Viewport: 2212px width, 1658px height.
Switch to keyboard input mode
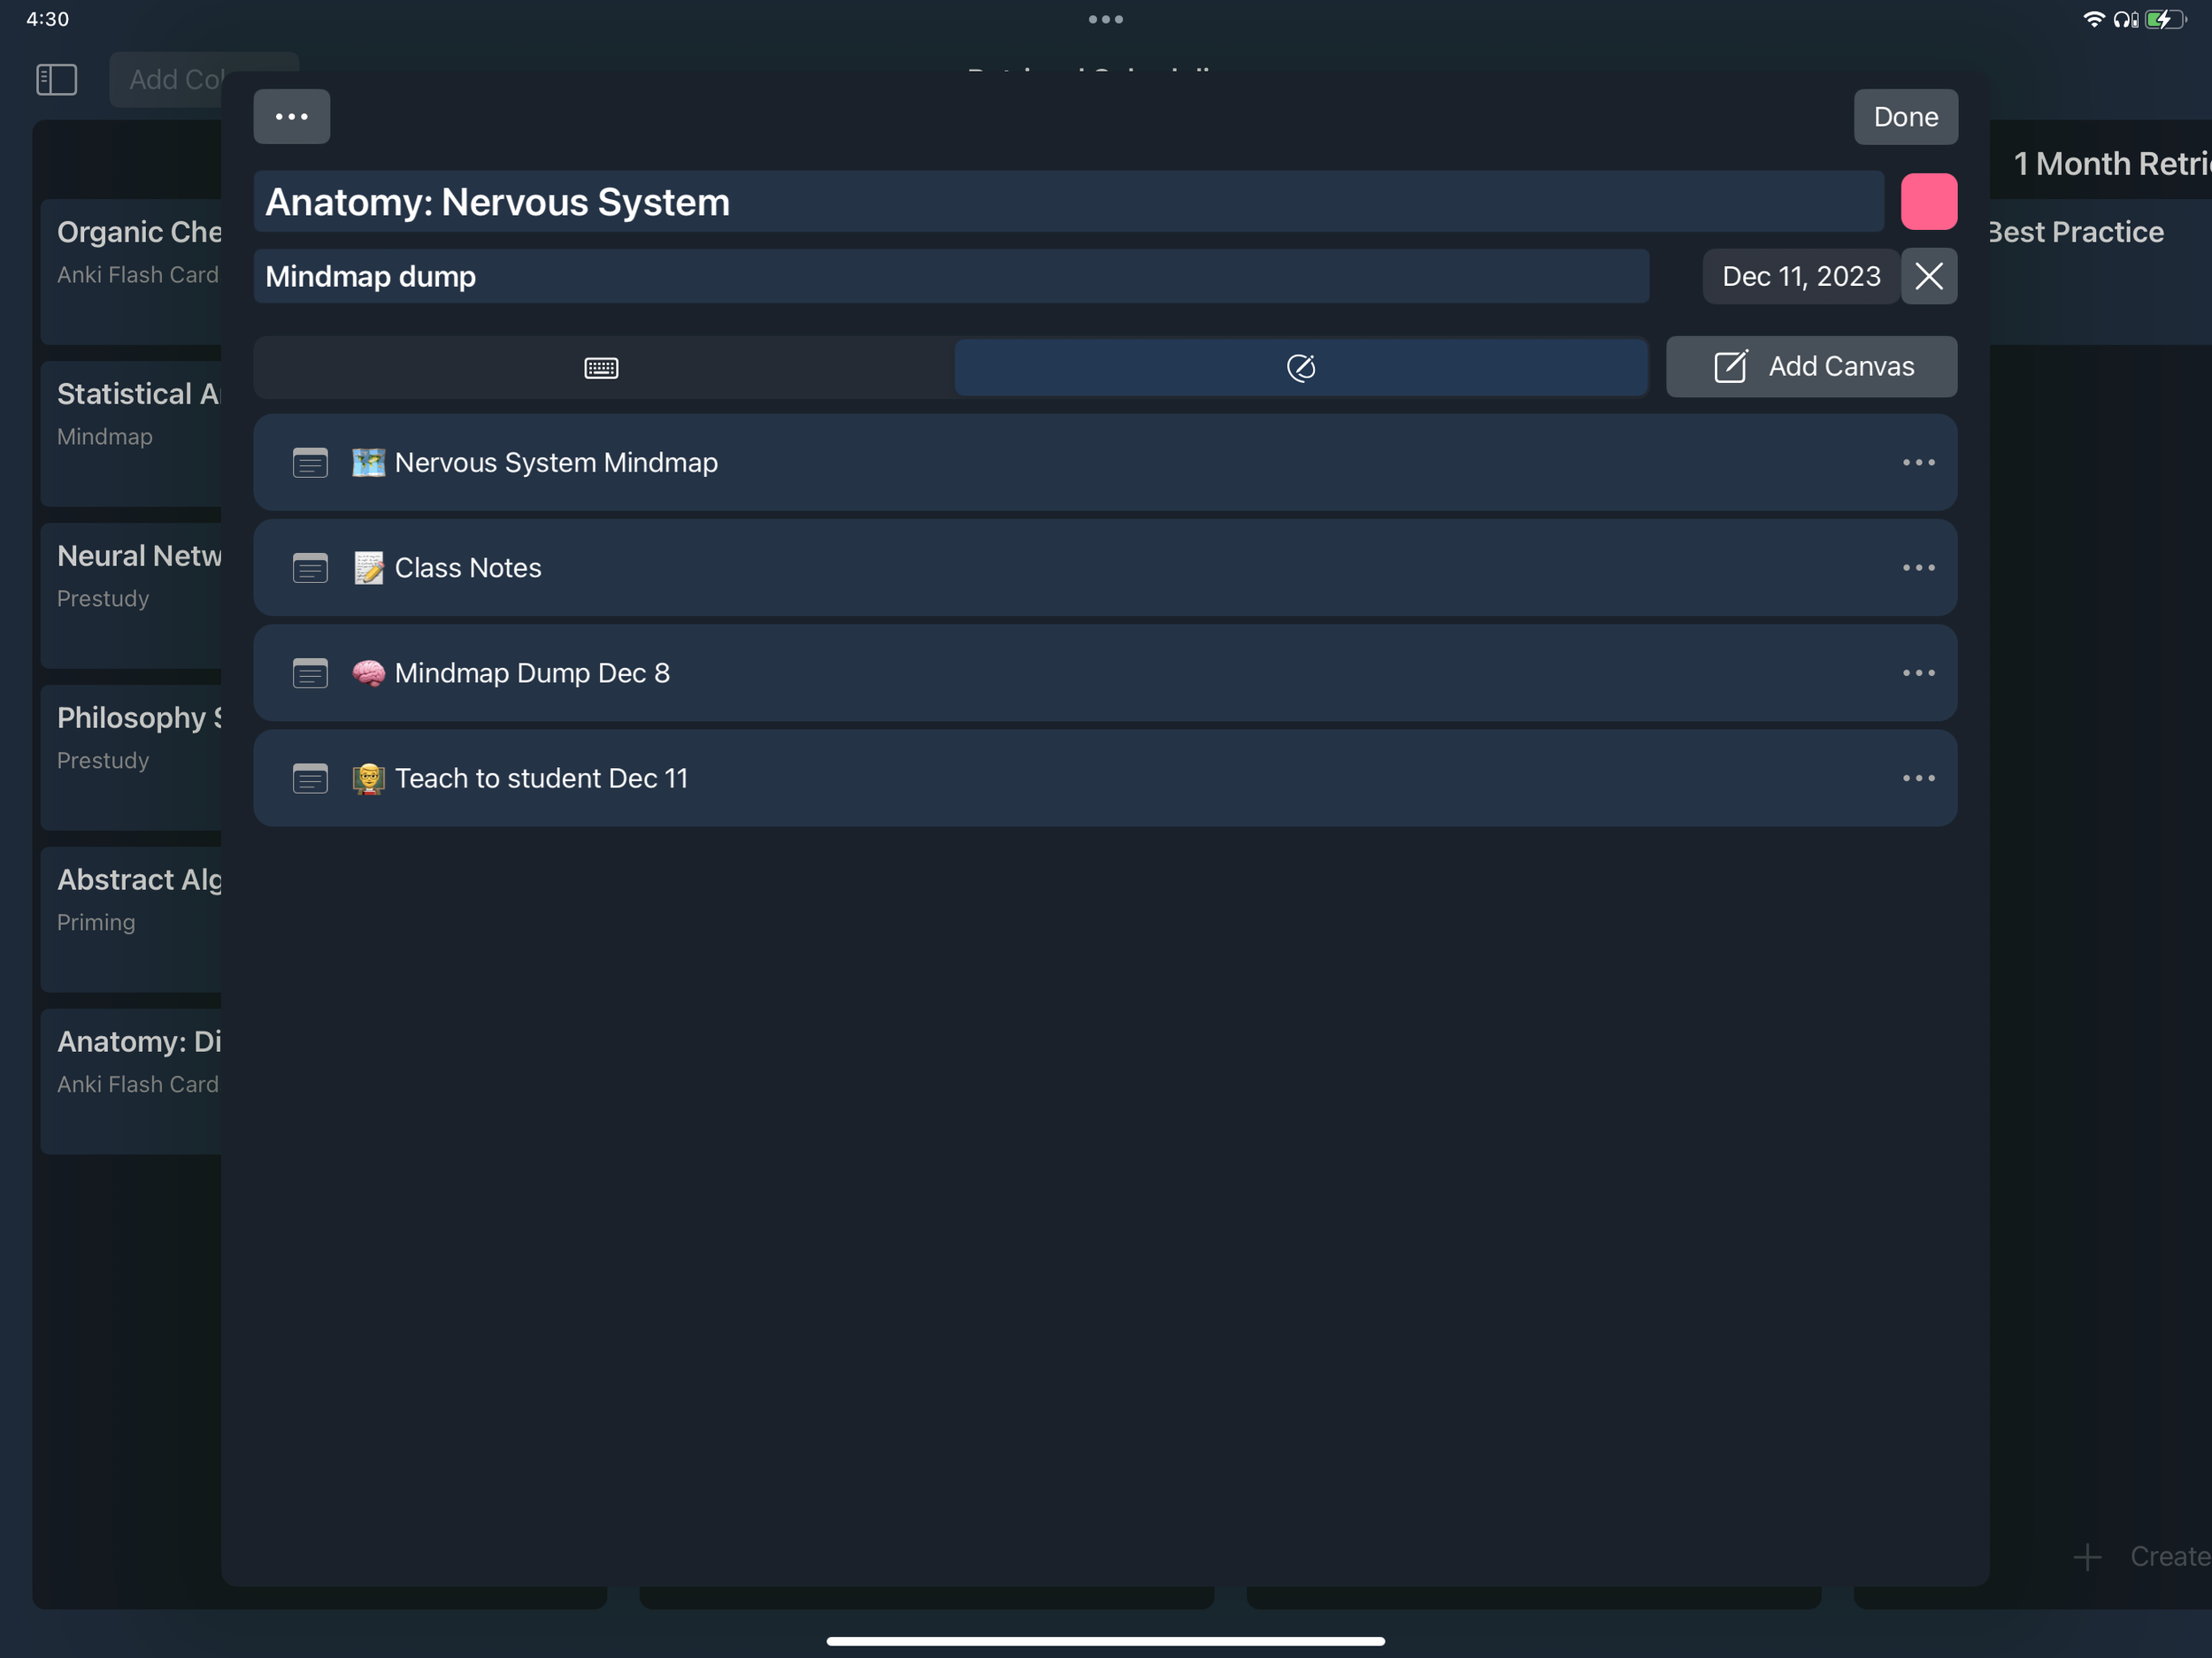click(602, 367)
